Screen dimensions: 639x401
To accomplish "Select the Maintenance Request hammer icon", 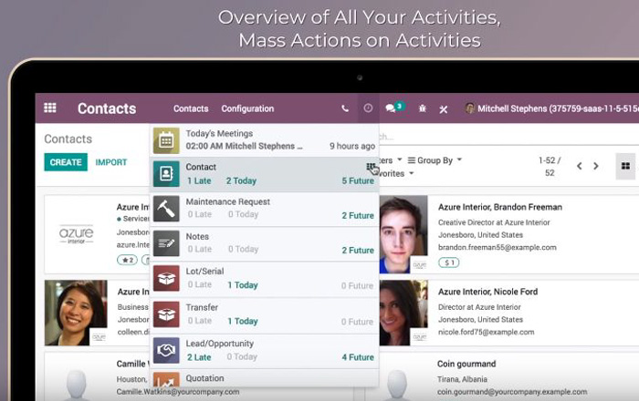I will (x=166, y=209).
